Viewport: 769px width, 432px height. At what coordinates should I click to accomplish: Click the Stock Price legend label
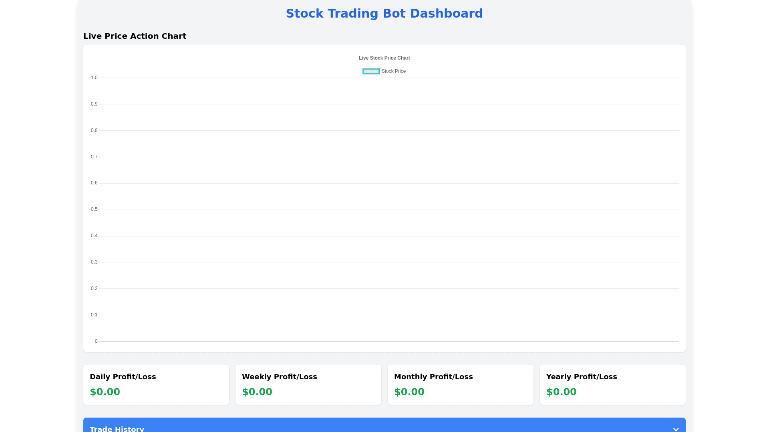393,71
